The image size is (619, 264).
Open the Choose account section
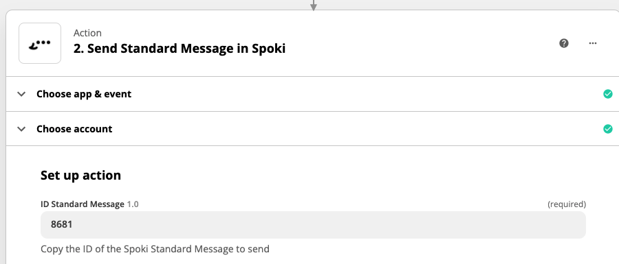[312, 129]
